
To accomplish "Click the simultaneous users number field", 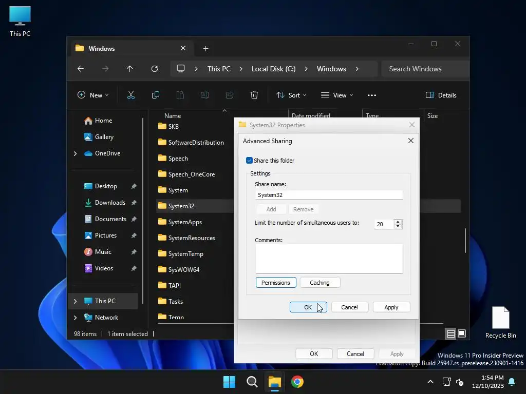I will pyautogui.click(x=384, y=224).
